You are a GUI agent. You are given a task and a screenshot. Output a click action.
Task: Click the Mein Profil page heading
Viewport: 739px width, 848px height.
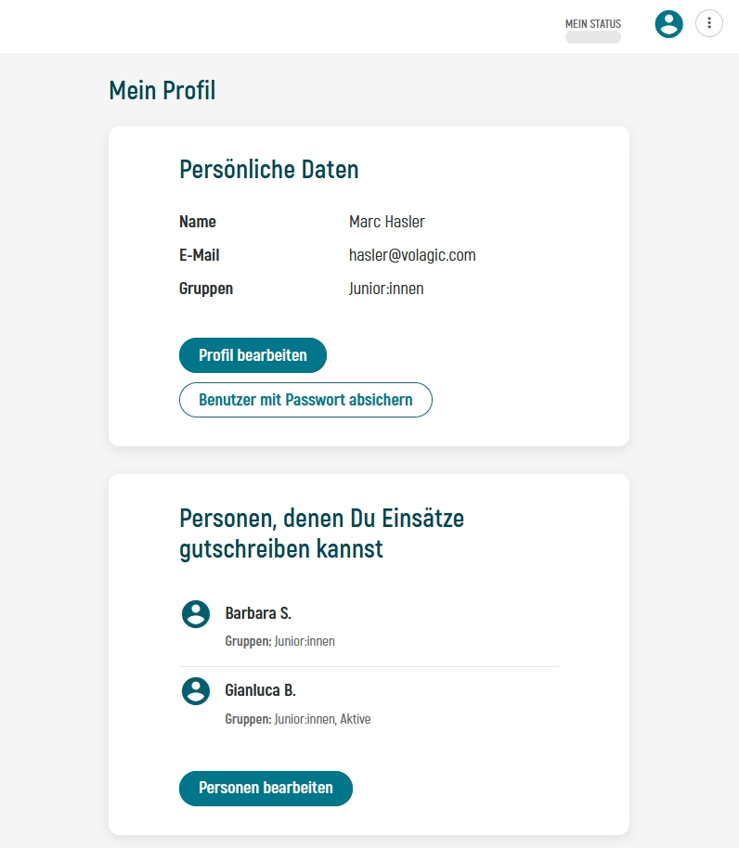point(162,90)
